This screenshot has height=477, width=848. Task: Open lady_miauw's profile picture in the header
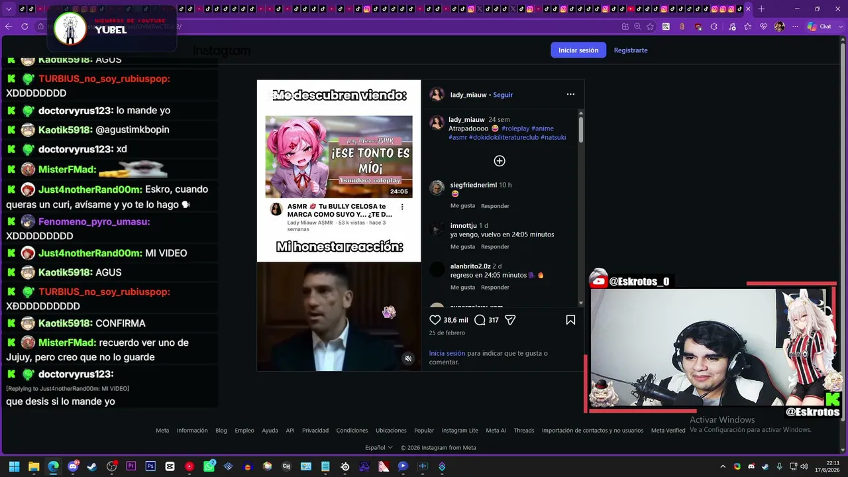[x=437, y=94]
